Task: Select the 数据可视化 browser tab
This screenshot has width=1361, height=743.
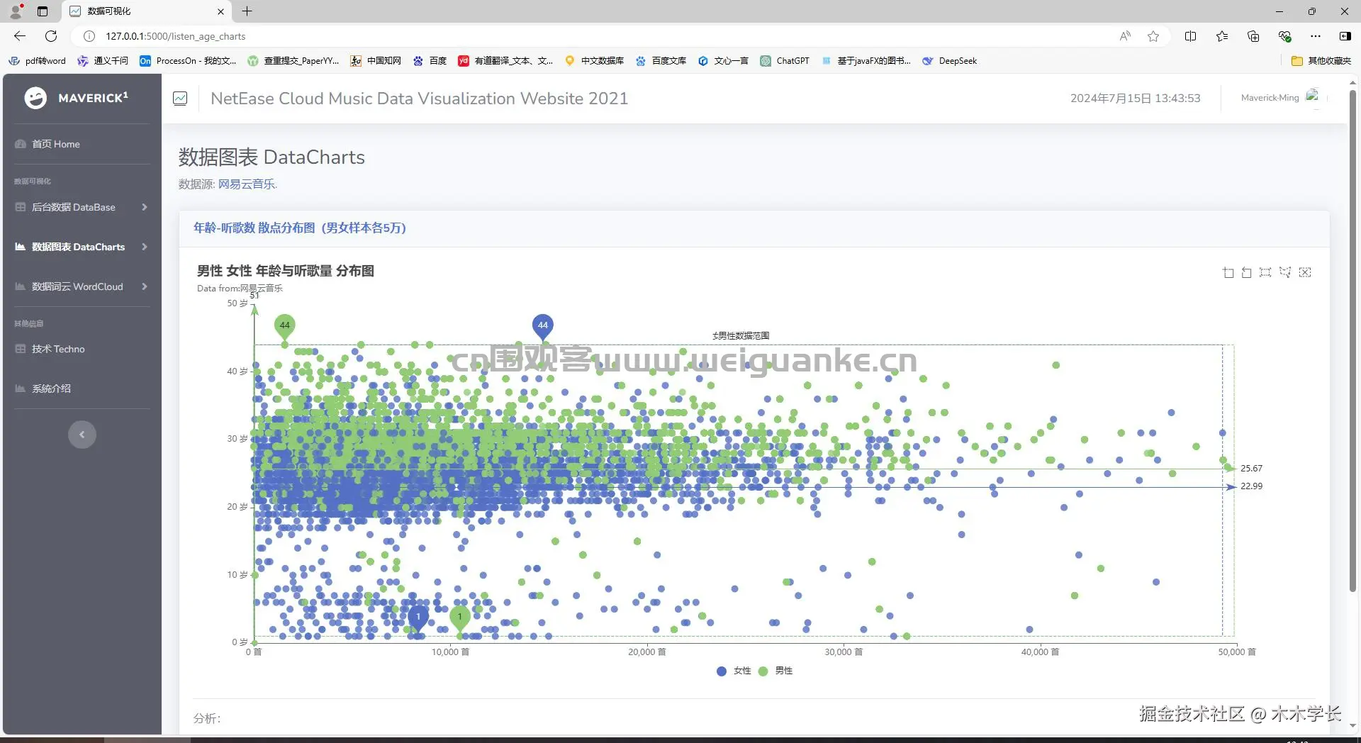Action: (x=147, y=11)
